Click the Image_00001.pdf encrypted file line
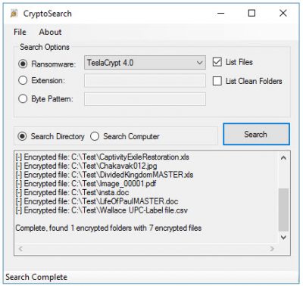The height and width of the screenshot is (286, 303). tap(86, 183)
